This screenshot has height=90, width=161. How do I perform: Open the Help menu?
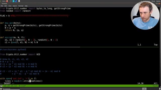(x=26, y=6)
